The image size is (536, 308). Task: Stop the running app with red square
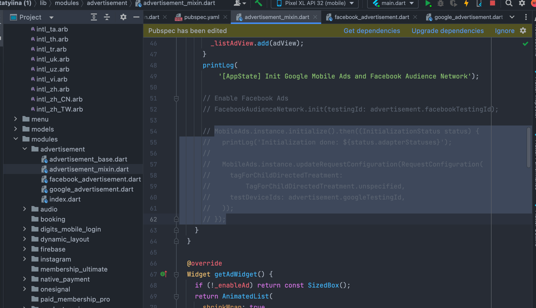point(492,3)
